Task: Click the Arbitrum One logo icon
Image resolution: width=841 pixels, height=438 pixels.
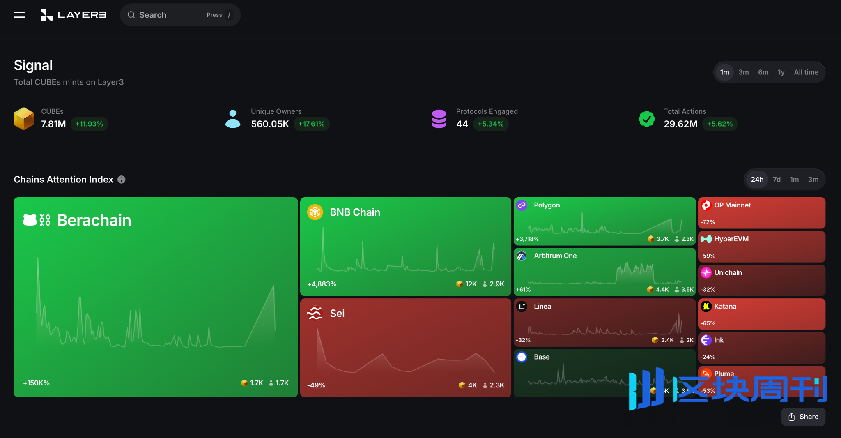Action: [x=522, y=256]
